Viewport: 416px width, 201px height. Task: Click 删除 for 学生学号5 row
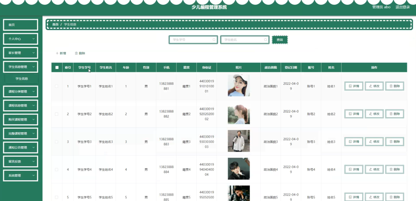(x=395, y=197)
